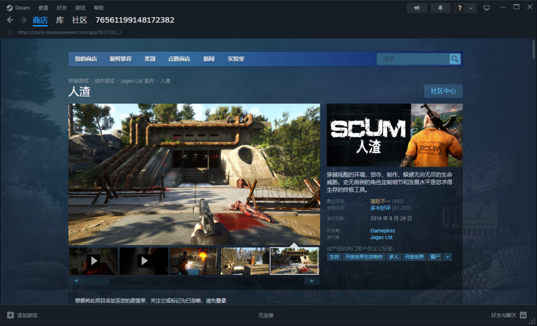
Task: Select the 生存 tag
Action: click(334, 256)
